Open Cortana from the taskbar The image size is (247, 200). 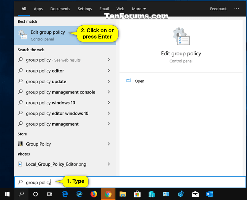pyautogui.click(x=36, y=194)
